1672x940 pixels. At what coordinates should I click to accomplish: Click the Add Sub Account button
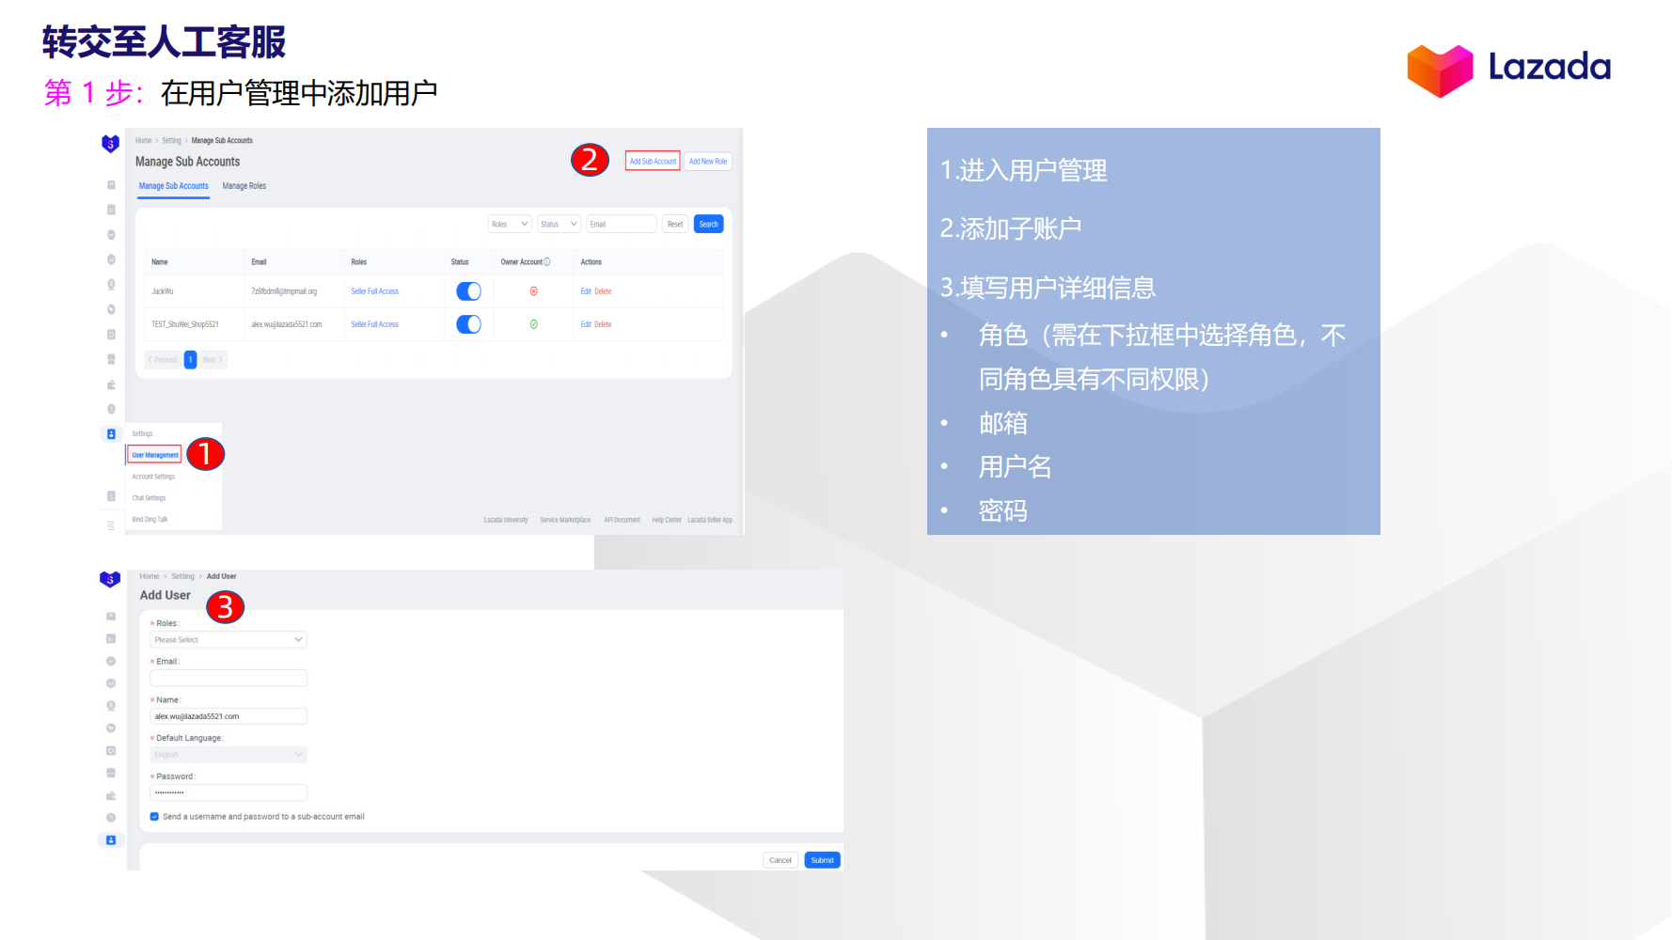(x=653, y=162)
